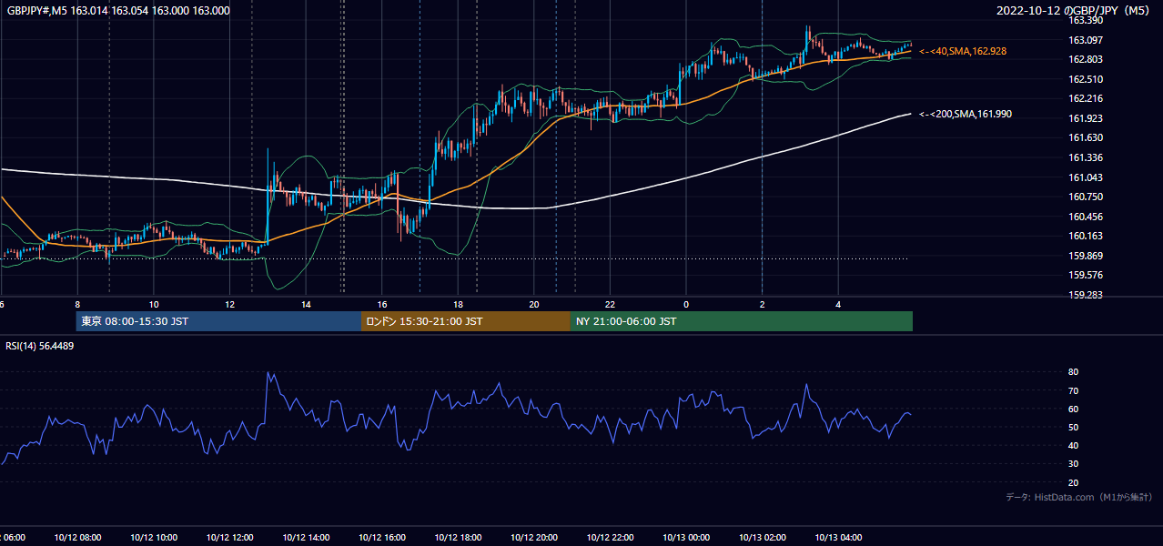Click price axis value 161.923
The height and width of the screenshot is (546, 1163).
coord(1086,118)
